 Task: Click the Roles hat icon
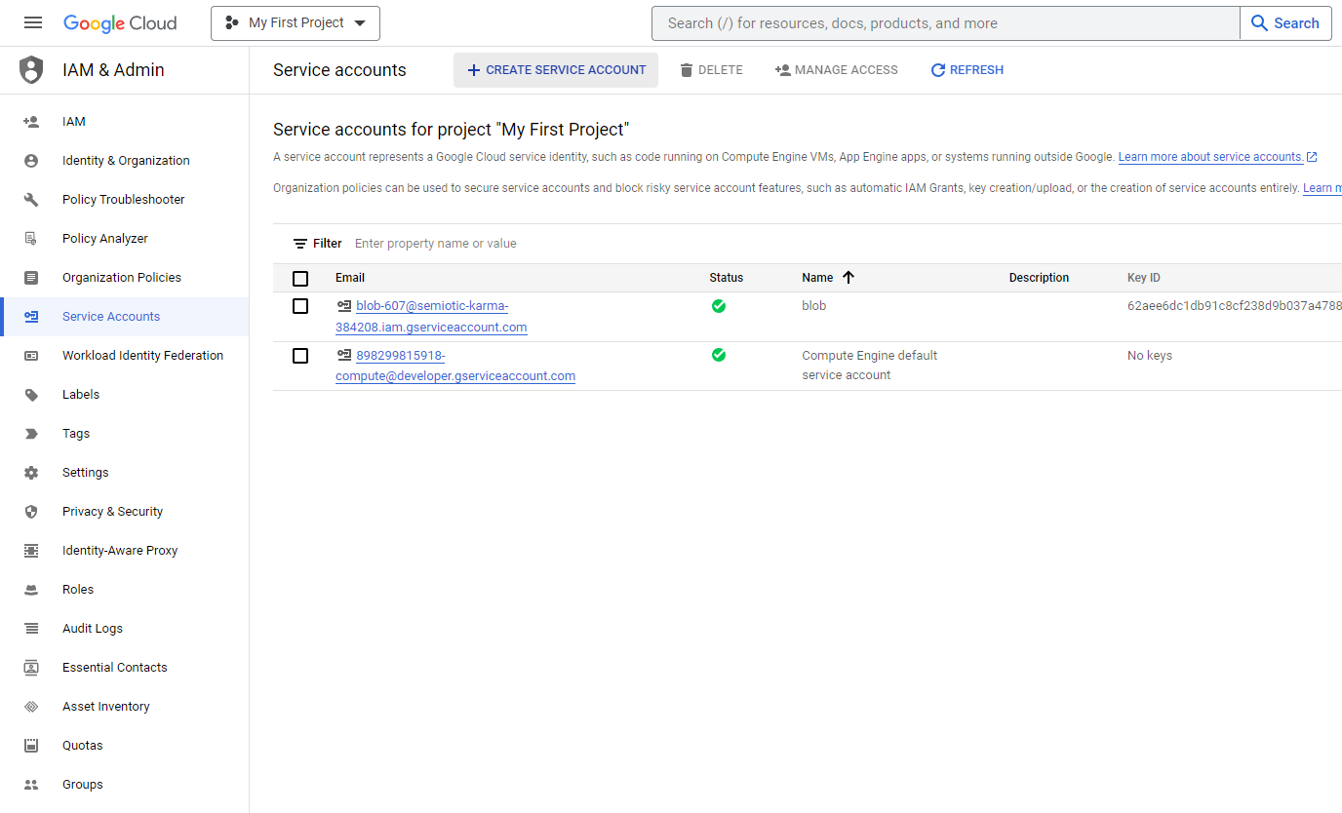click(x=31, y=590)
